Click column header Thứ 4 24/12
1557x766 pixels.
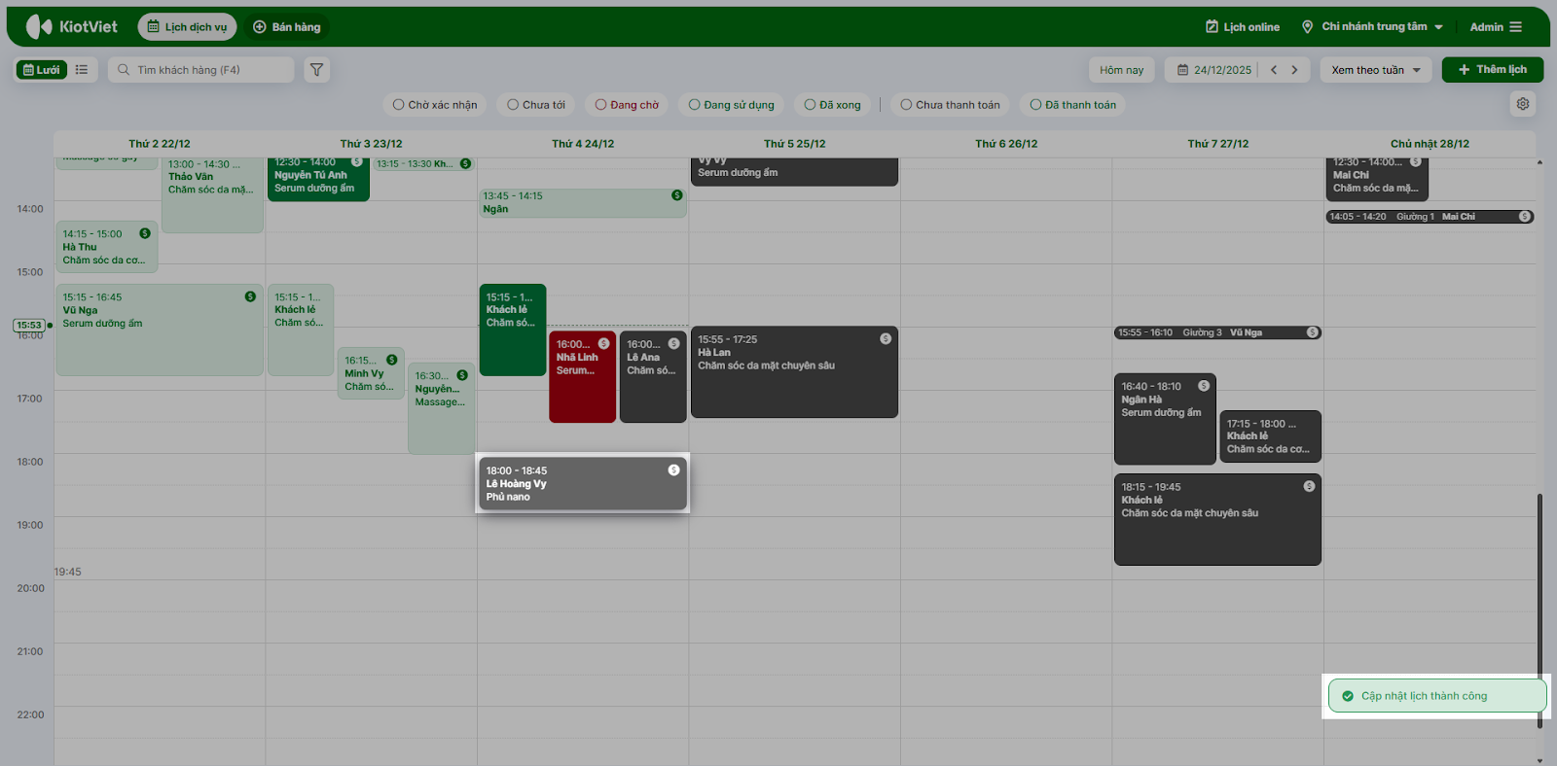(x=583, y=144)
